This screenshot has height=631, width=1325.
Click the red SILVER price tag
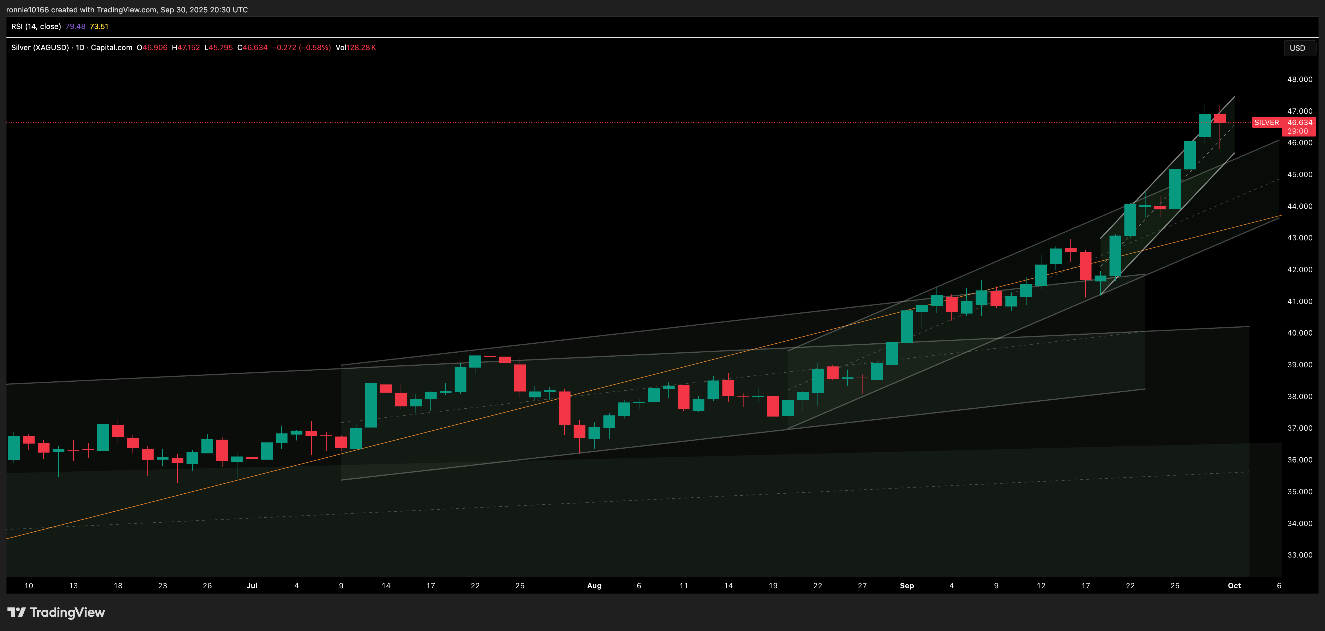click(x=1266, y=122)
